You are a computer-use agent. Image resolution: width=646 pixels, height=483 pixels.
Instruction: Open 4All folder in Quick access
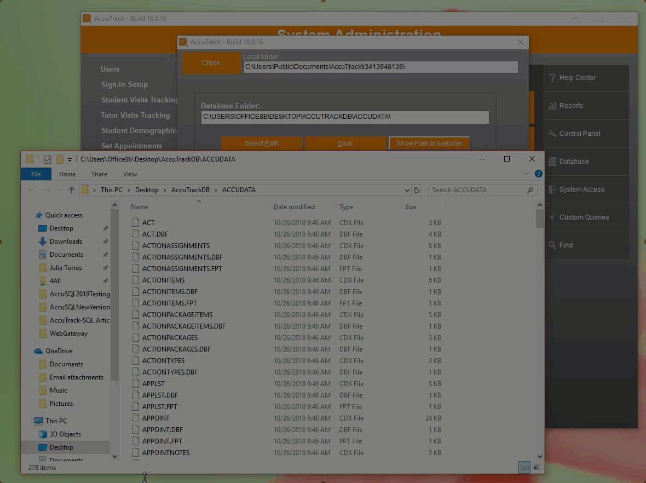[x=55, y=281]
